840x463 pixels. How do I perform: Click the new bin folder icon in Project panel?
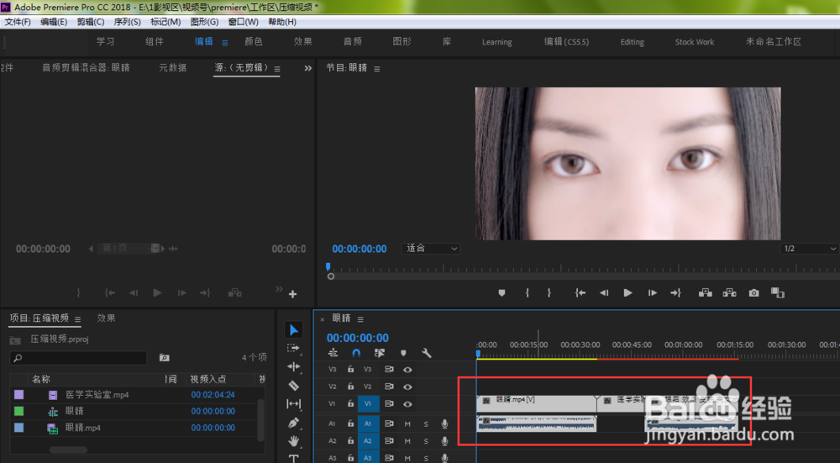pyautogui.click(x=165, y=357)
